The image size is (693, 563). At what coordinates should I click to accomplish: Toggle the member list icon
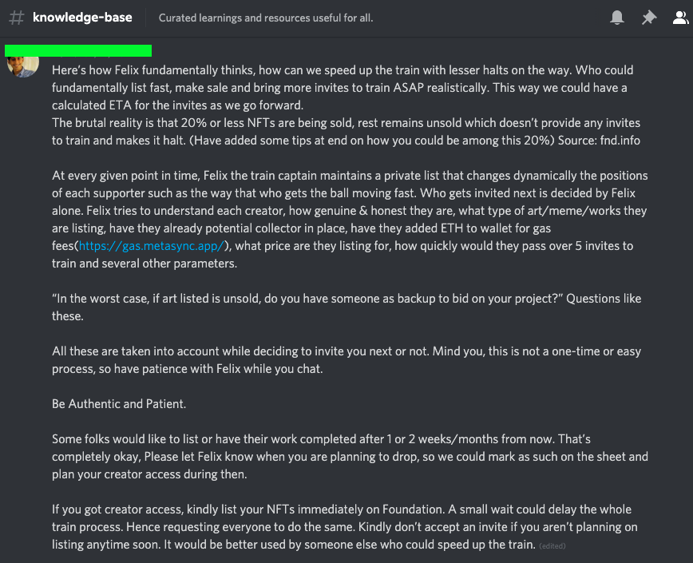point(680,18)
